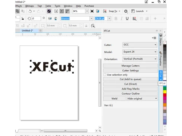Click the copy icon at toolbar left
182x136 pixels.
pos(17,11)
